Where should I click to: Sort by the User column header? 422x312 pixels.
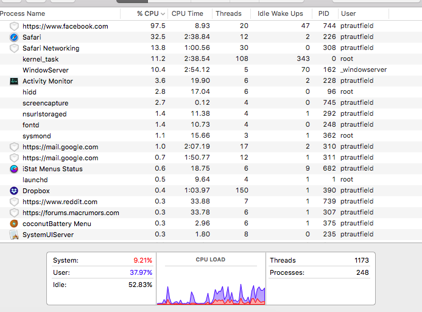[x=348, y=13]
